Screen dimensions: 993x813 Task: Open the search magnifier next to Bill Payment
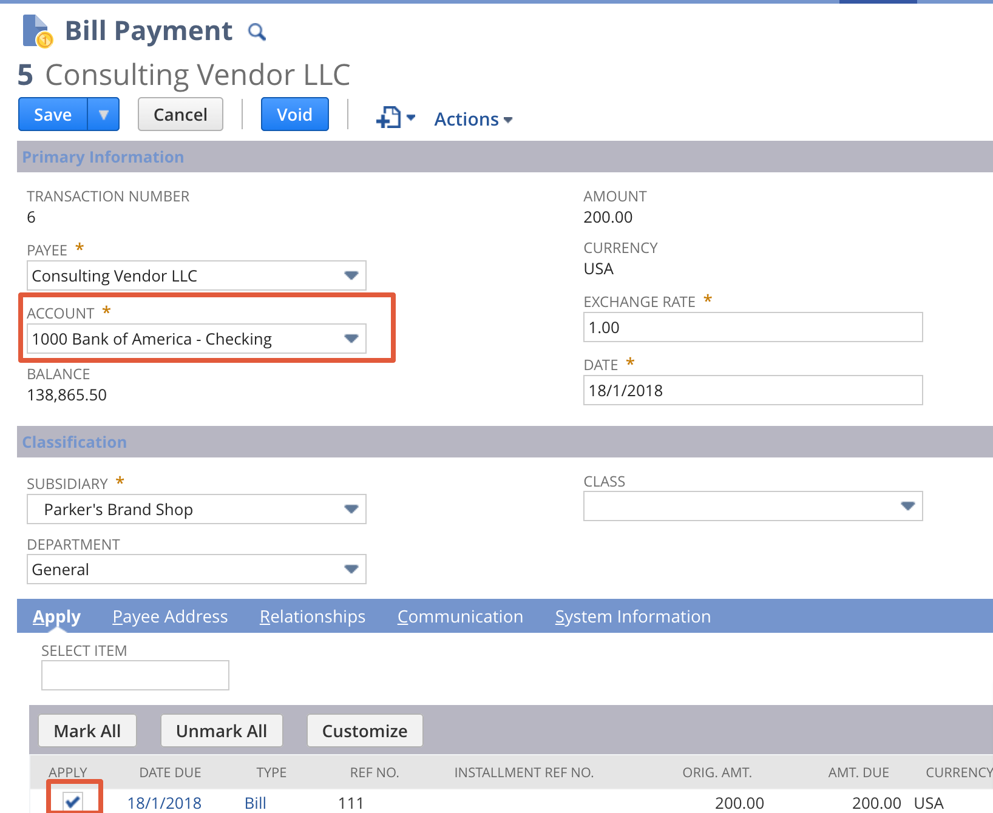coord(257,32)
